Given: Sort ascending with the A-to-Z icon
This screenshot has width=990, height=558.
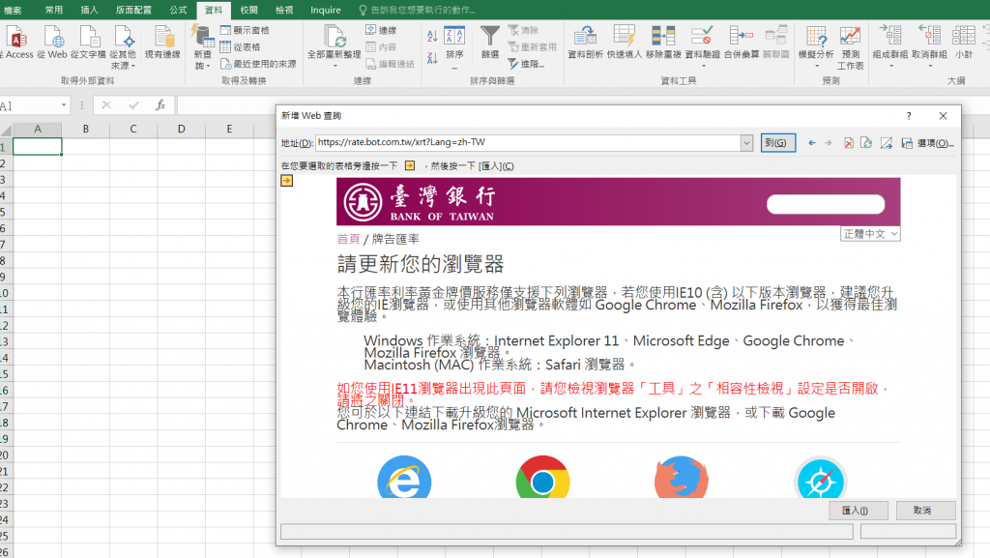Looking at the screenshot, I should coord(432,36).
